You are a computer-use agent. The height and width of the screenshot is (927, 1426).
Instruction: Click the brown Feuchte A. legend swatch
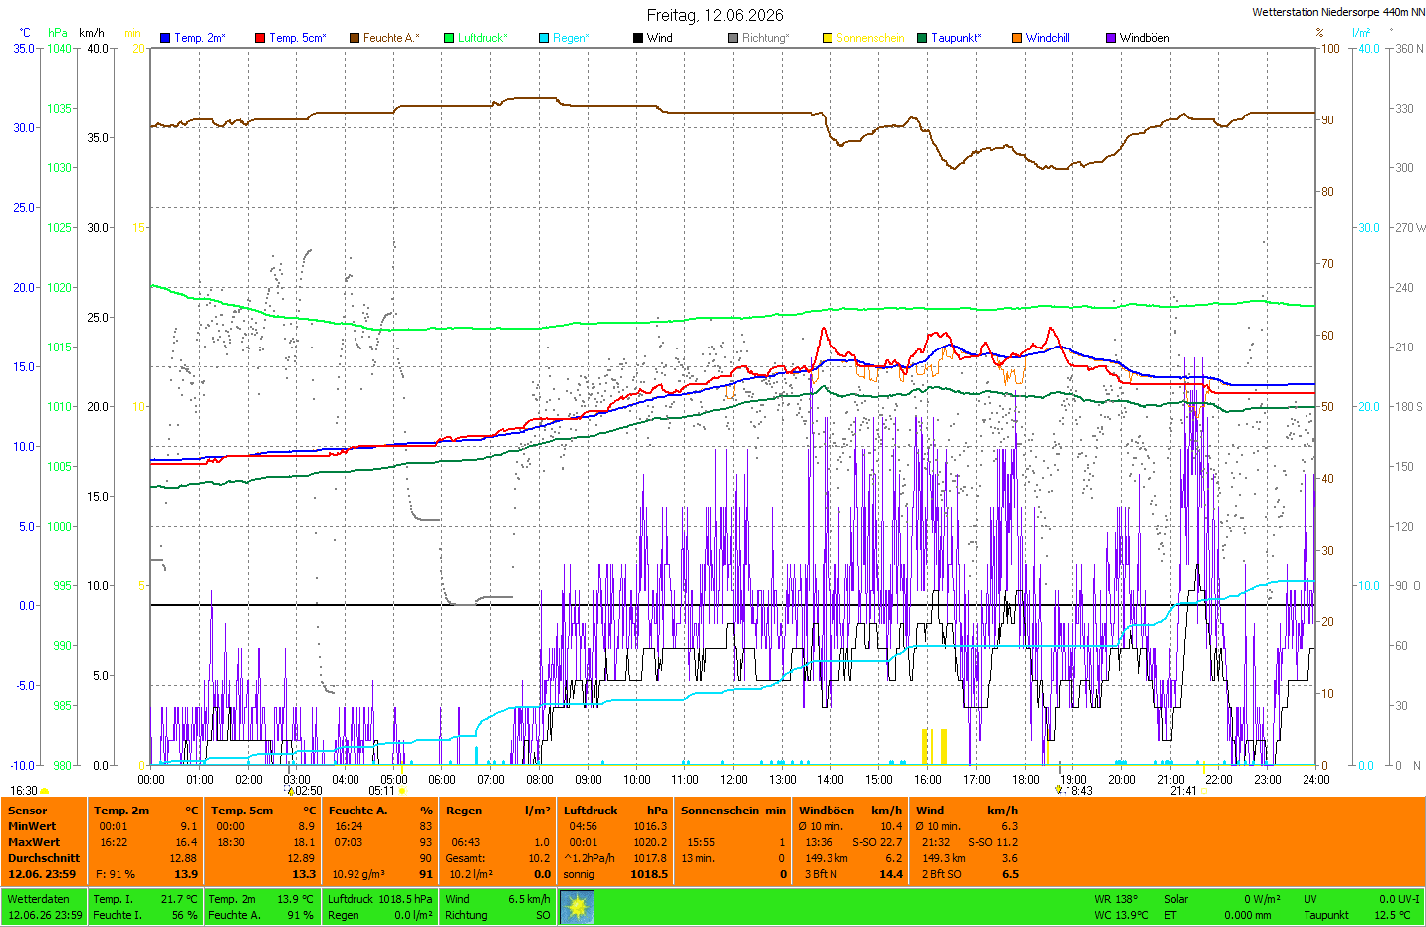[x=355, y=38]
